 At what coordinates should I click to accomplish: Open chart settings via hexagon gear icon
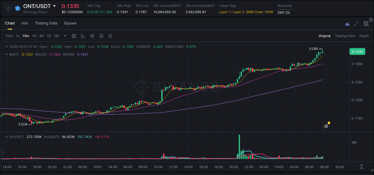tap(110, 36)
